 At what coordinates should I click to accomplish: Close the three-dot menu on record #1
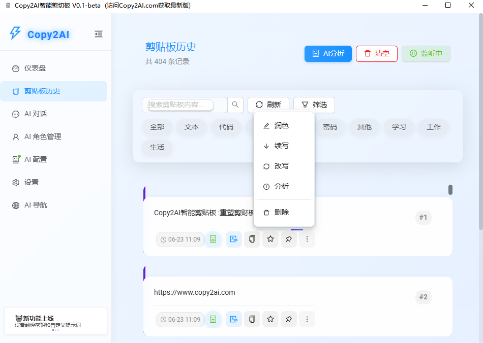[x=307, y=239]
